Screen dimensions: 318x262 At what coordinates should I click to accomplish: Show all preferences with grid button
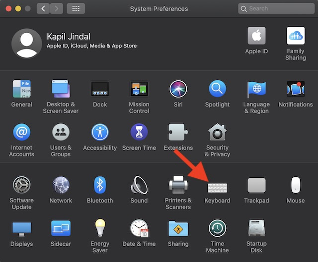[x=76, y=8]
